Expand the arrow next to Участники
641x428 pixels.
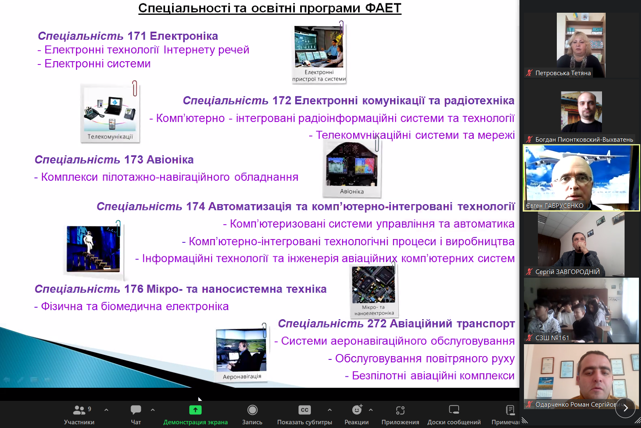coord(106,410)
